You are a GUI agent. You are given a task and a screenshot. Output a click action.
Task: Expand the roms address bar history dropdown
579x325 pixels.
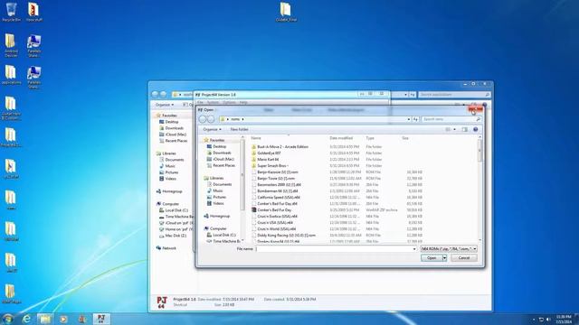click(409, 119)
